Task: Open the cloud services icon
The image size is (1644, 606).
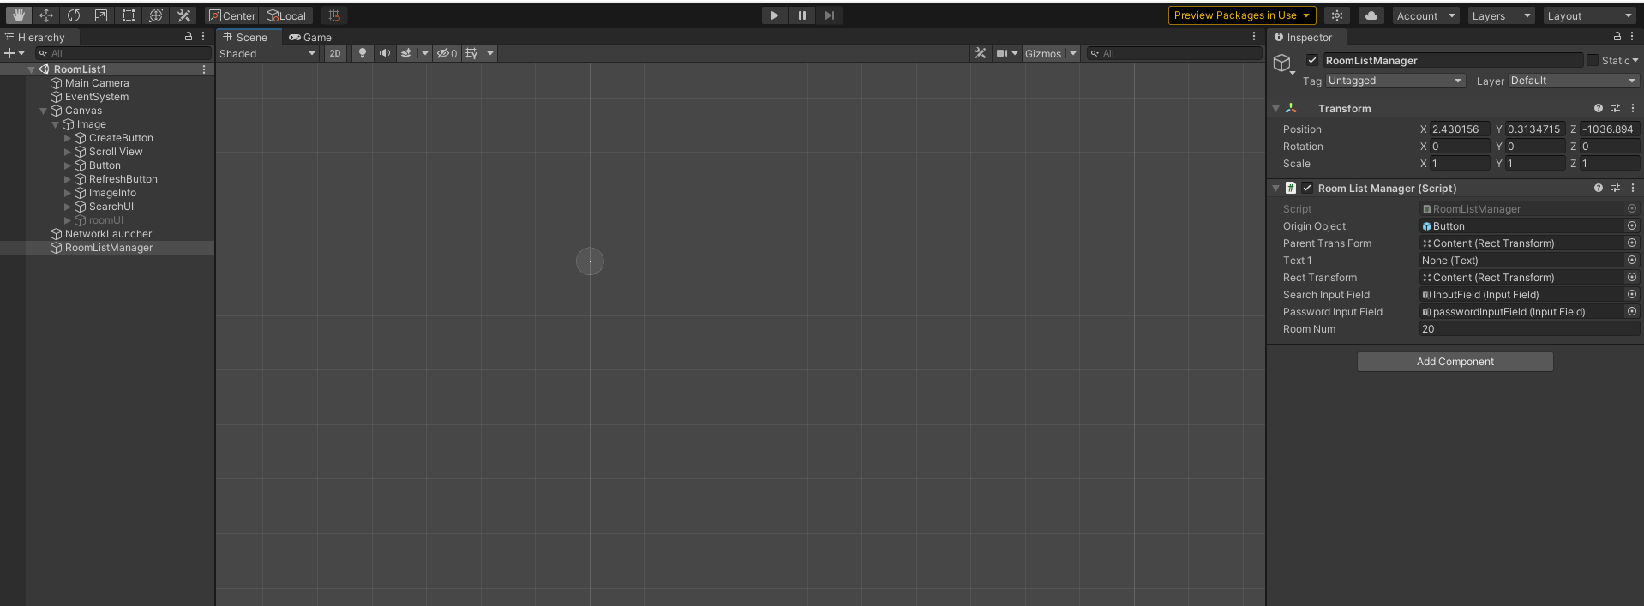Action: tap(1371, 15)
